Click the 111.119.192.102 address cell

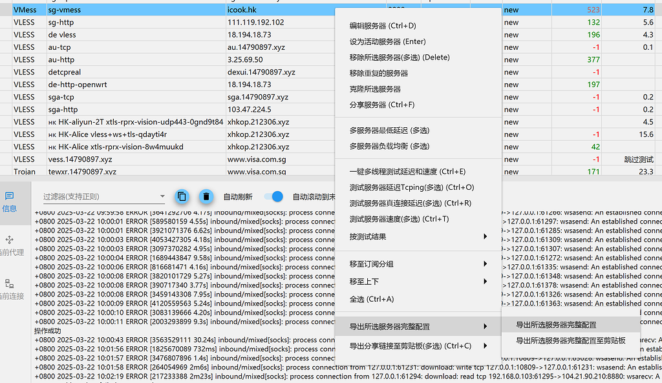coord(281,23)
